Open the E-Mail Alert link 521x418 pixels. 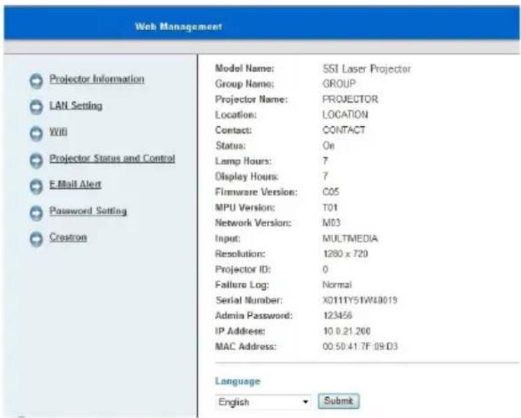point(76,184)
